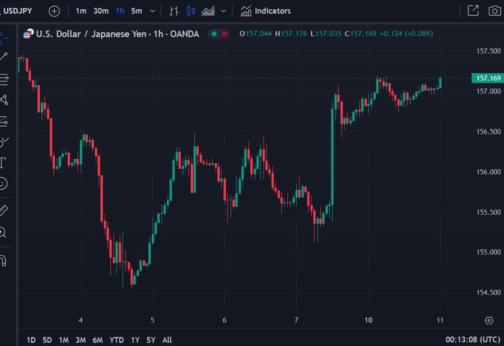Select the text annotation tool

tap(3, 163)
